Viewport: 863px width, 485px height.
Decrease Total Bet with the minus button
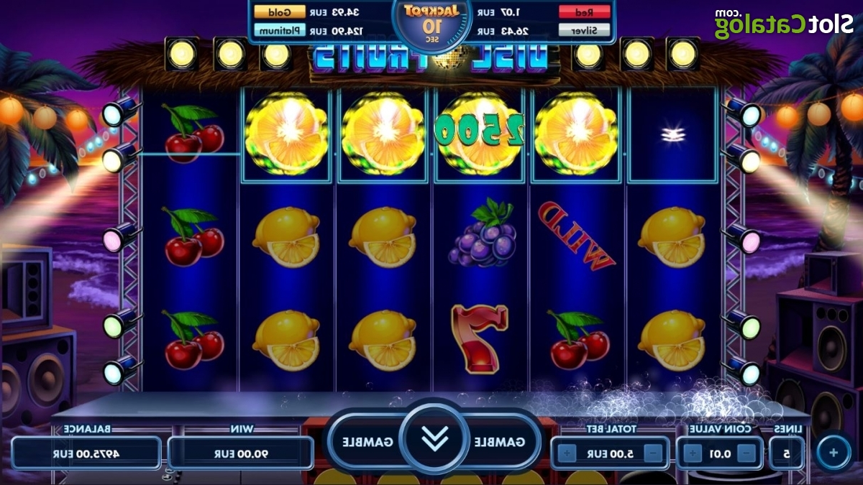pyautogui.click(x=654, y=454)
